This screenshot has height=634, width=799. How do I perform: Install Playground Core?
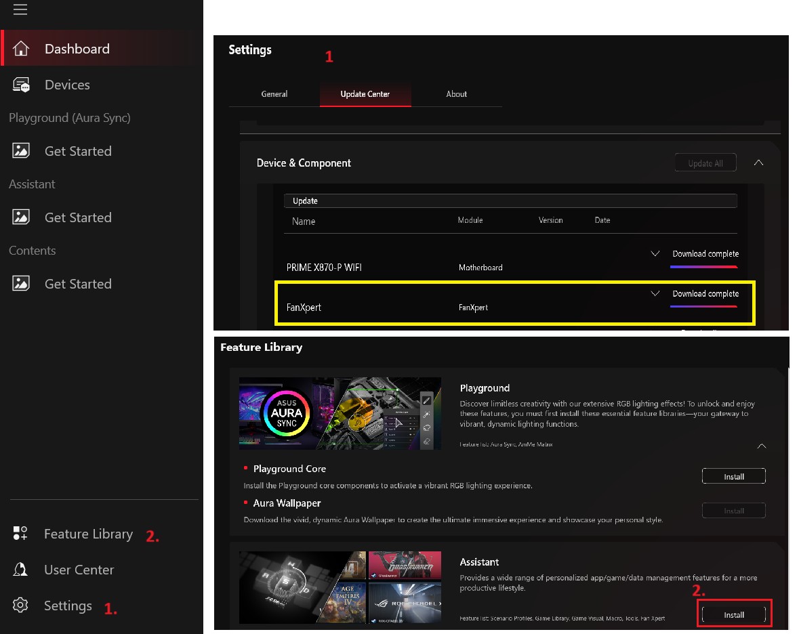[734, 476]
